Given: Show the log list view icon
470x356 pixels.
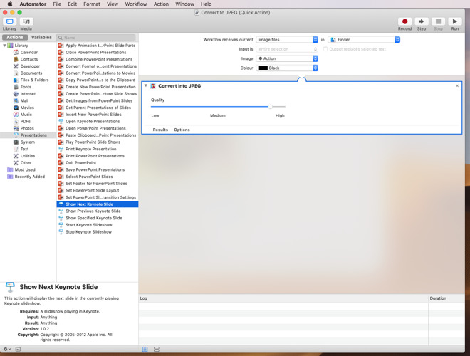Looking at the screenshot, I should click(145, 349).
